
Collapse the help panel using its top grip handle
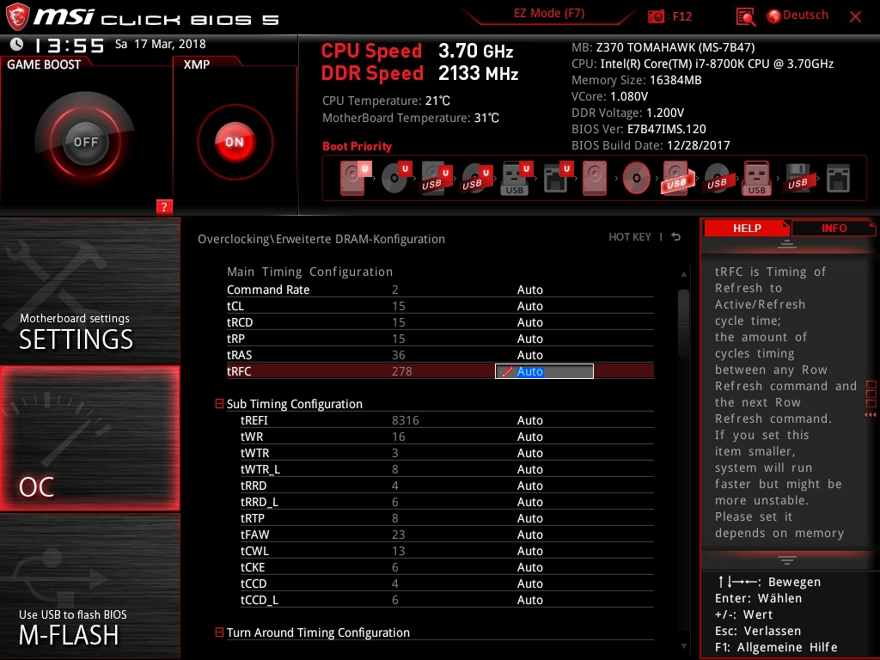[787, 243]
